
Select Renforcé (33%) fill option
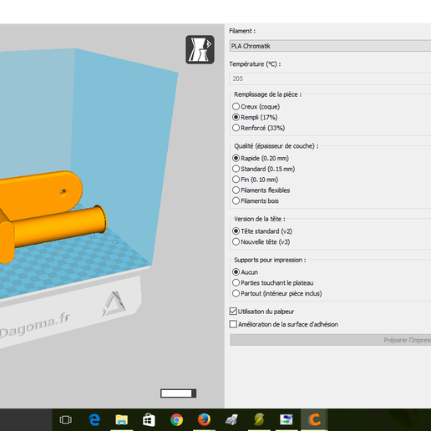pyautogui.click(x=258, y=128)
